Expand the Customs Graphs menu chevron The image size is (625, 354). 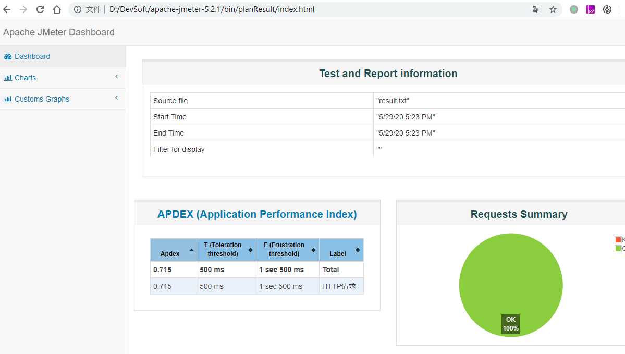tap(117, 97)
